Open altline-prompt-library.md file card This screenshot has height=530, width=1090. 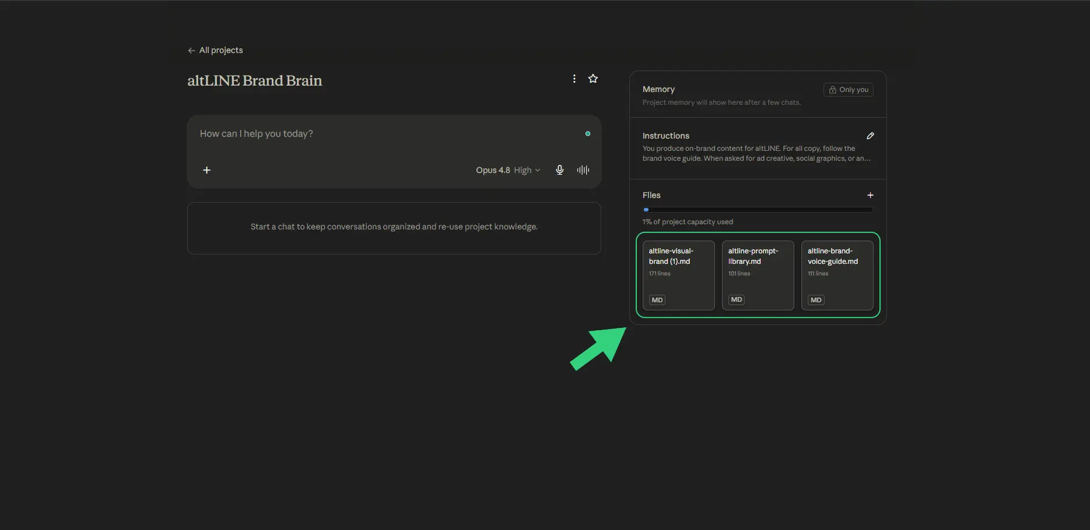click(x=758, y=275)
